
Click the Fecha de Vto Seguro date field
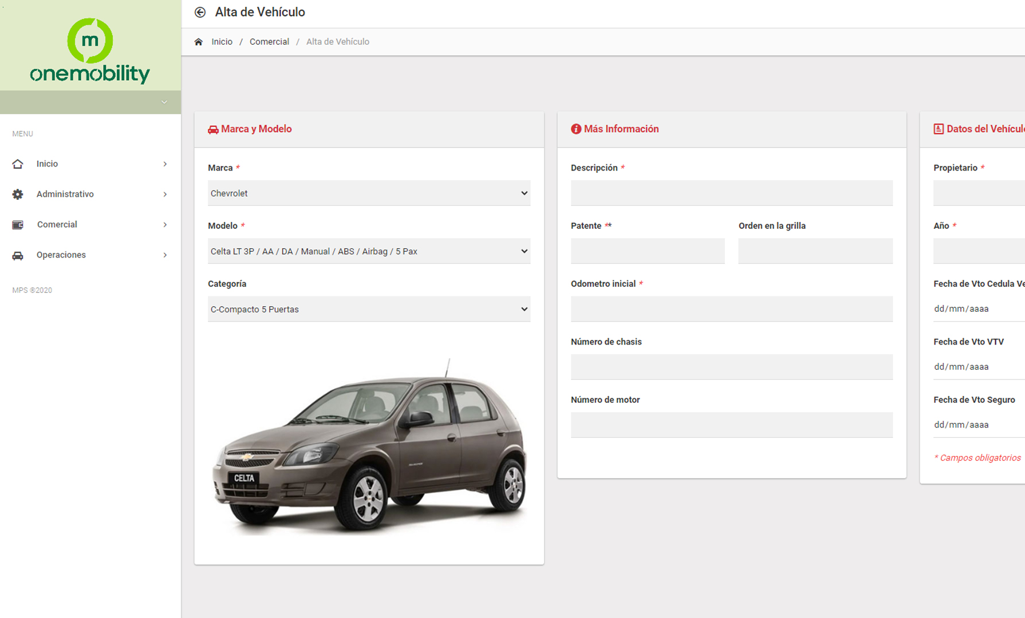[x=979, y=425]
